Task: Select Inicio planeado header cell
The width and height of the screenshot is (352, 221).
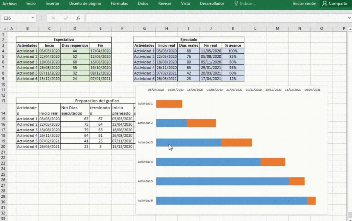Action: [122, 110]
